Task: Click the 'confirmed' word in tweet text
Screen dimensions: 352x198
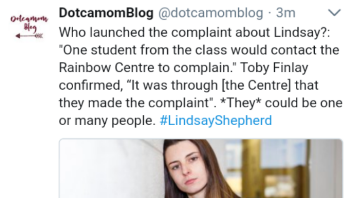Action: click(91, 86)
